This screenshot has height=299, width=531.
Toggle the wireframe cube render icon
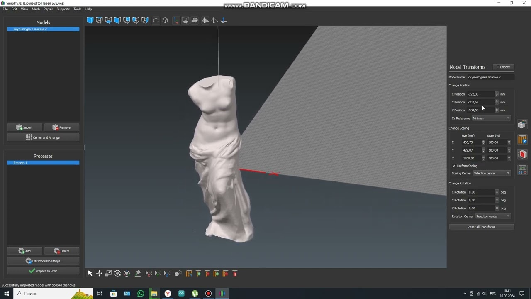[165, 20]
